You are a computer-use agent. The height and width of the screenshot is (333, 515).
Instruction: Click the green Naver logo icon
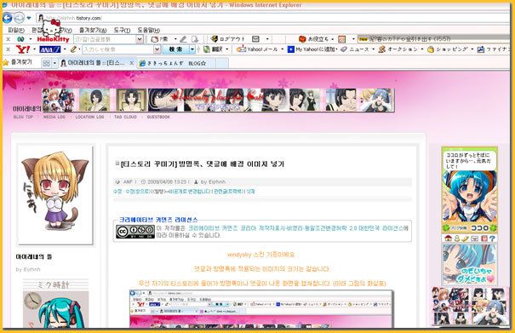tap(20, 39)
